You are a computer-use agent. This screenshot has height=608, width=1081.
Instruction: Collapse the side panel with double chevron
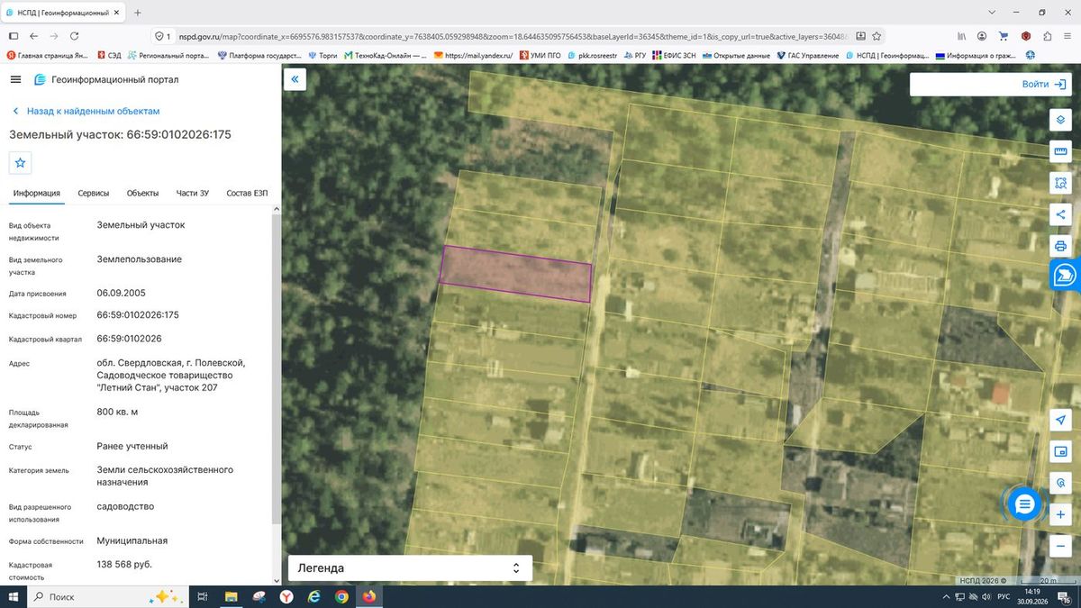point(295,79)
